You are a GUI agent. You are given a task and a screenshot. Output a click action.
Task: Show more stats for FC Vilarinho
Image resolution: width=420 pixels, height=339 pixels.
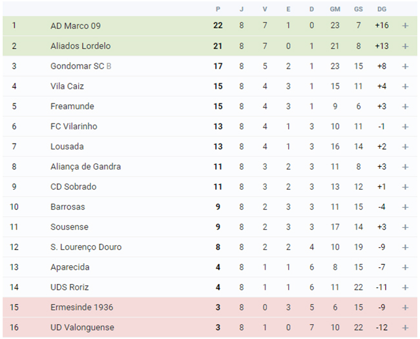click(405, 127)
